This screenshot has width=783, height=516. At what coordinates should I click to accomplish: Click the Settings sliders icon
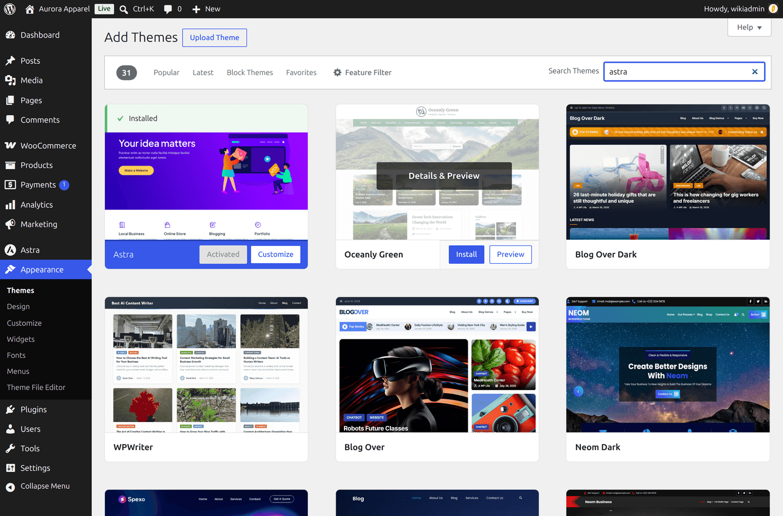pos(10,468)
